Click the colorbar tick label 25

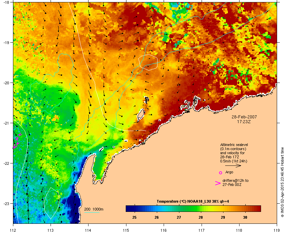click(135, 217)
